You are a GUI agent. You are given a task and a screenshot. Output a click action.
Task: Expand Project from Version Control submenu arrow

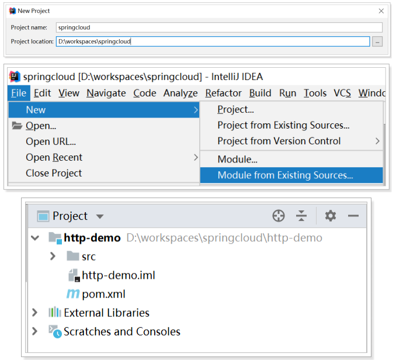coord(377,141)
